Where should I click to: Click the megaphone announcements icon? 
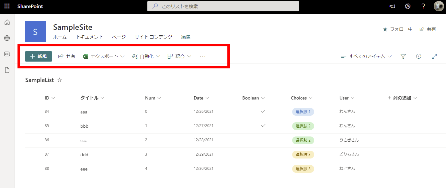click(x=392, y=6)
